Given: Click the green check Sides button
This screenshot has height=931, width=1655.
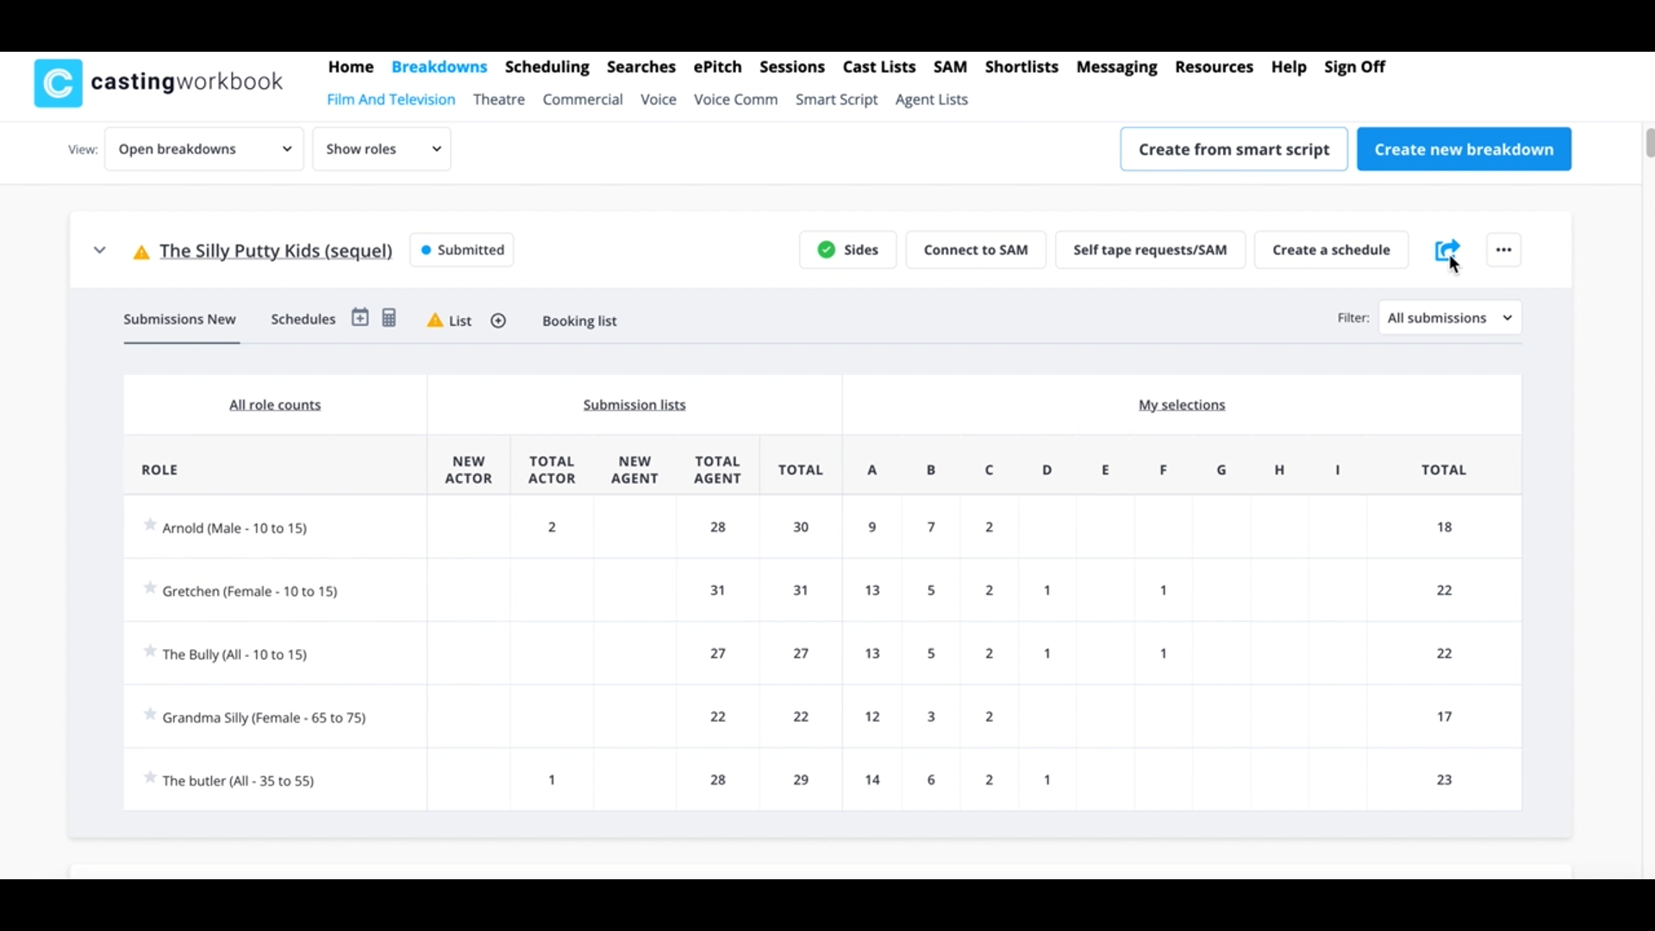Looking at the screenshot, I should point(847,250).
